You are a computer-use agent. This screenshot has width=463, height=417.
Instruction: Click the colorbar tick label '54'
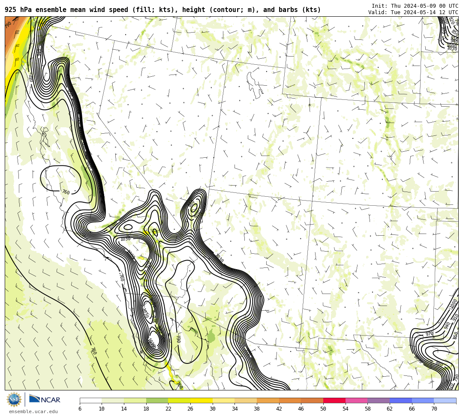tap(346, 409)
